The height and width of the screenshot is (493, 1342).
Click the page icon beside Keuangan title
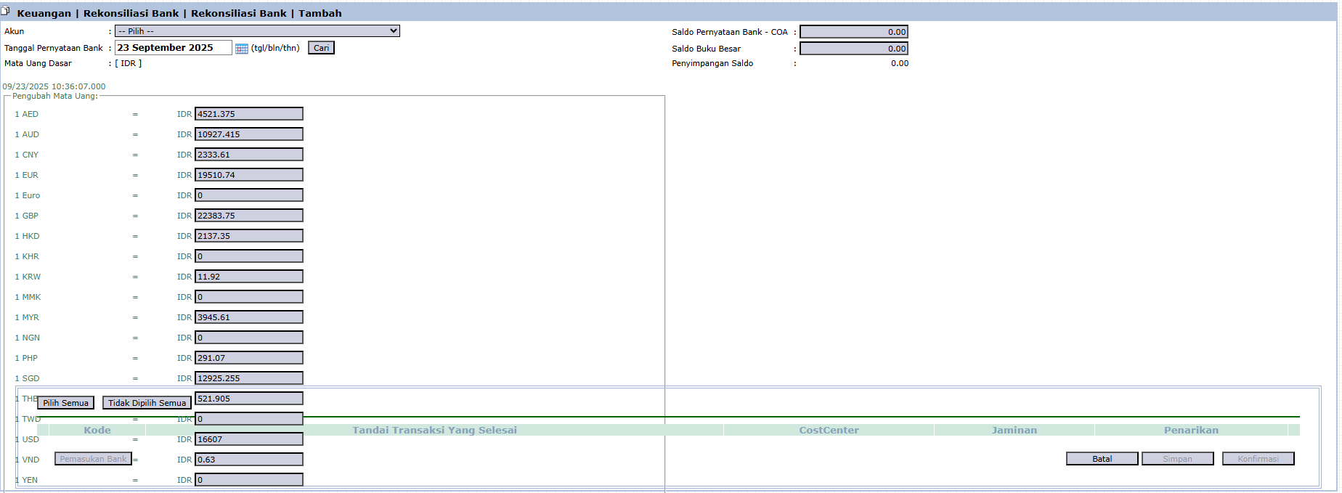(x=6, y=12)
